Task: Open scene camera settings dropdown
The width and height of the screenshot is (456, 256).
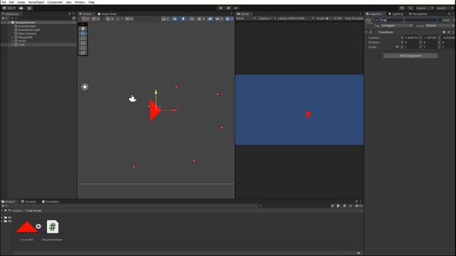Action: coord(219,19)
